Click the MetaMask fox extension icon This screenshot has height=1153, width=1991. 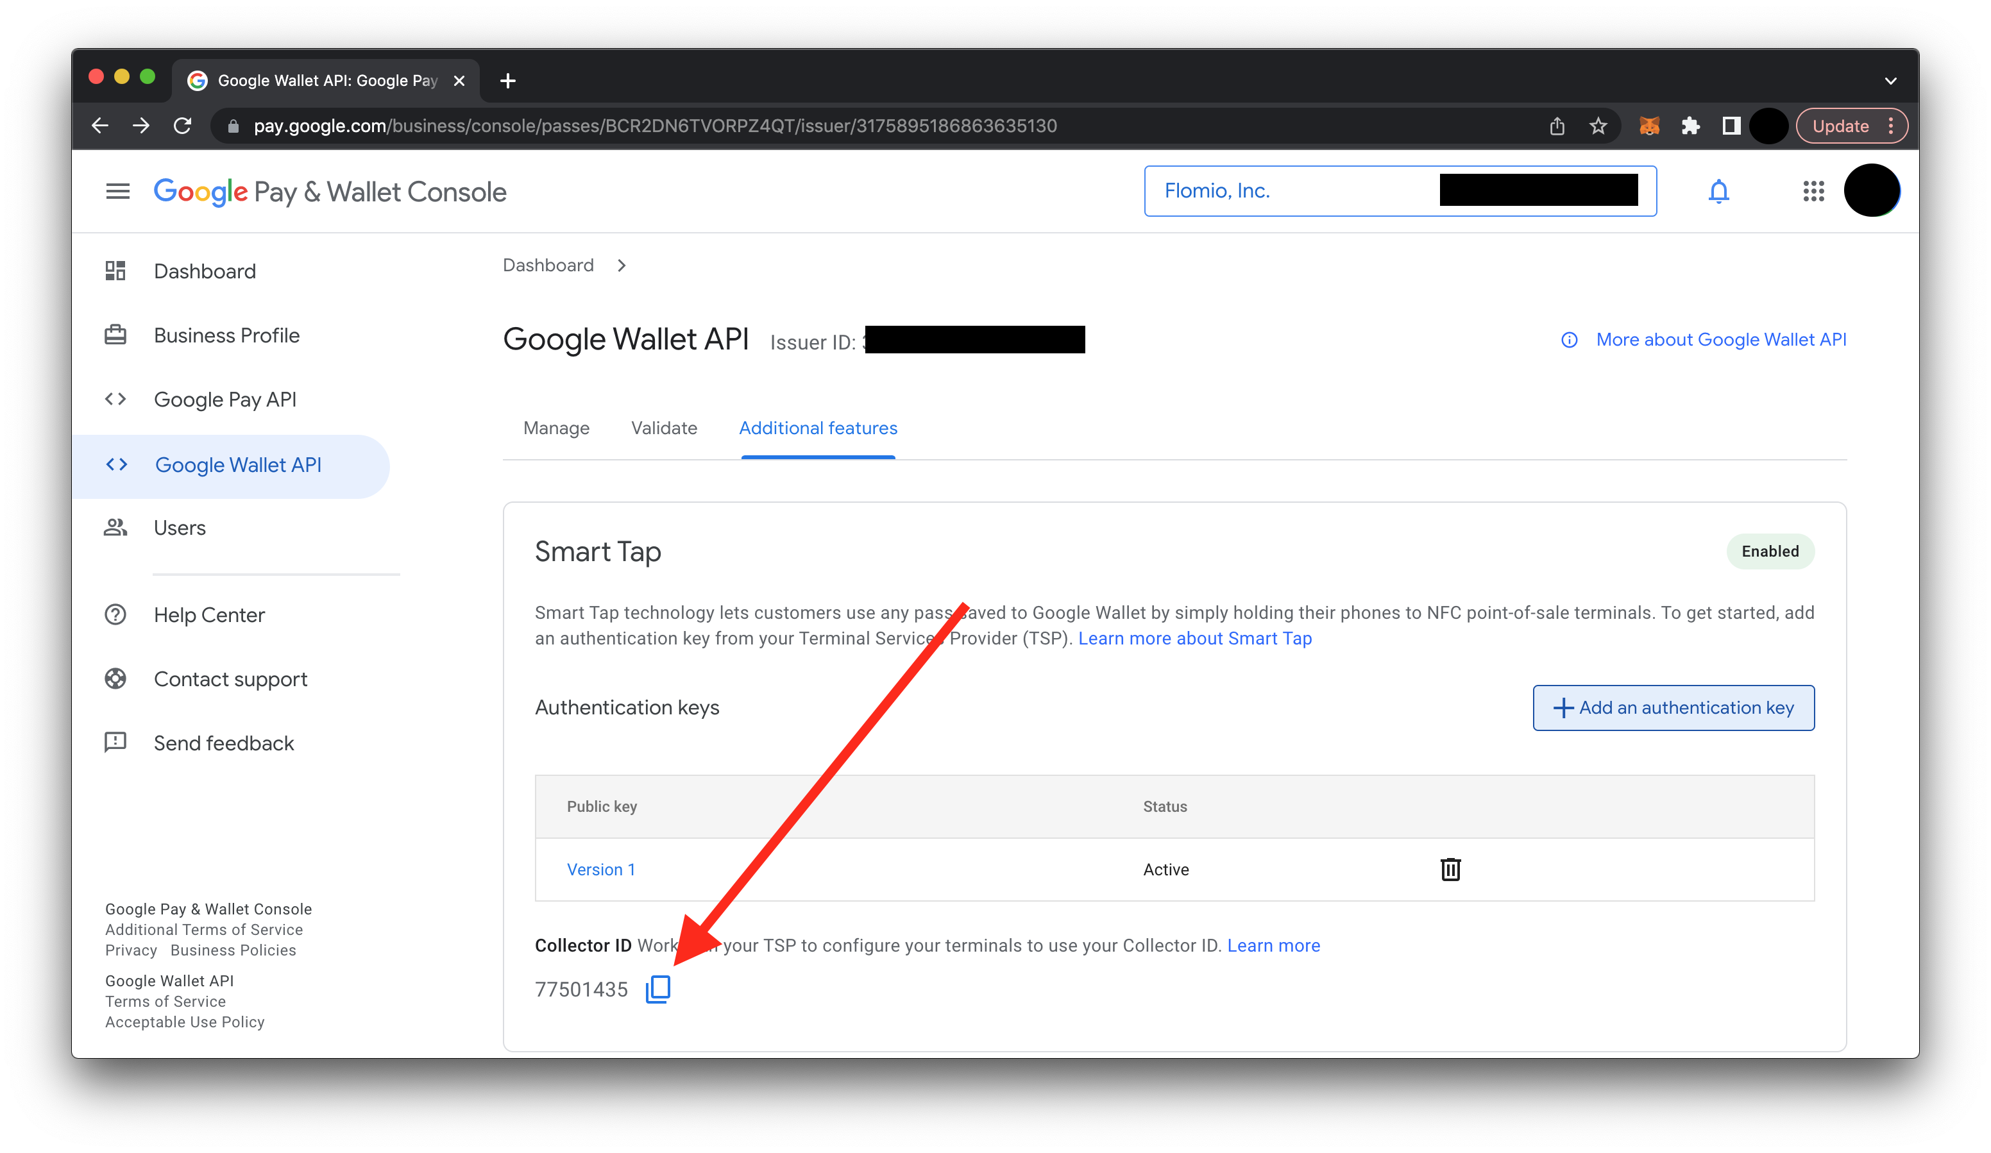coord(1649,126)
